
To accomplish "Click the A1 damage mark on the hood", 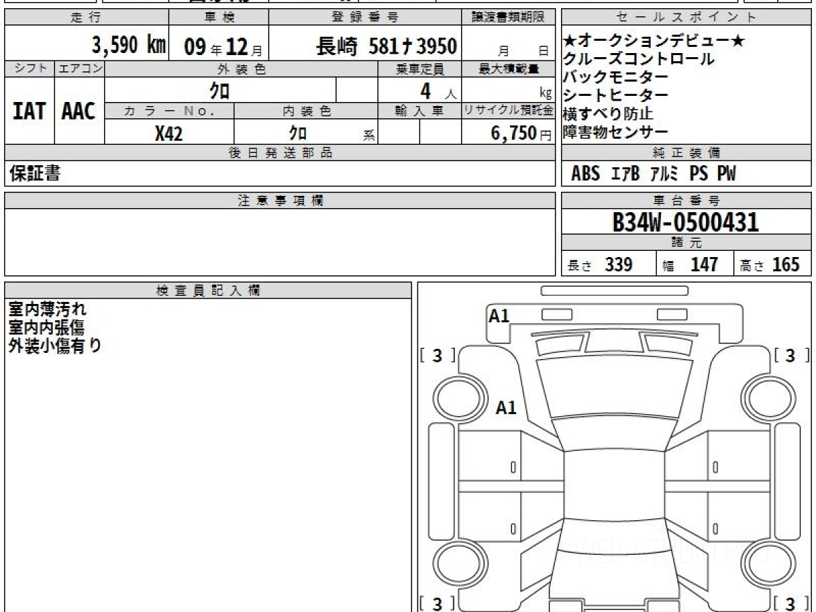I will point(506,408).
